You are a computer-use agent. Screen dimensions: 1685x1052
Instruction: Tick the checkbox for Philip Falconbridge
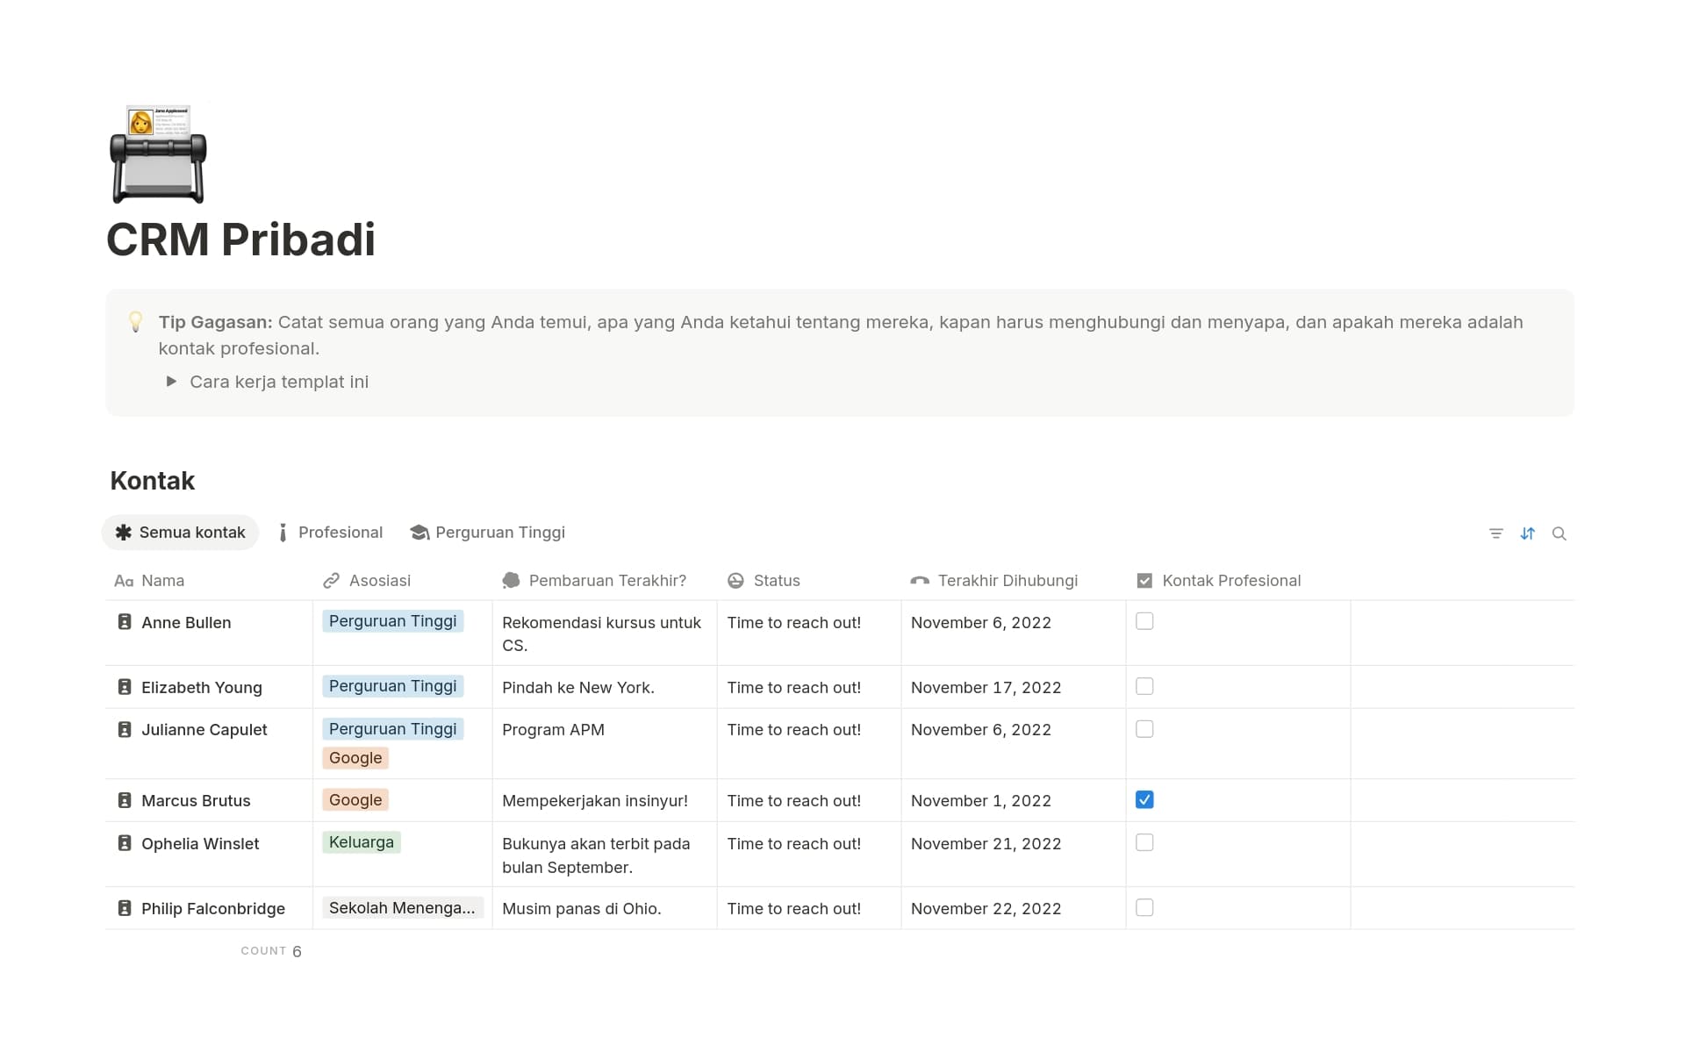click(1144, 907)
